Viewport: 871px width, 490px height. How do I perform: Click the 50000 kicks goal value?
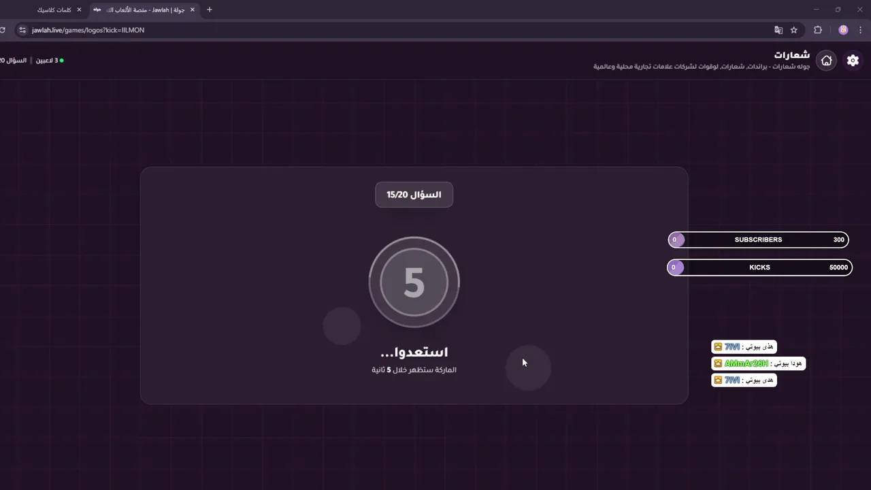(x=838, y=267)
